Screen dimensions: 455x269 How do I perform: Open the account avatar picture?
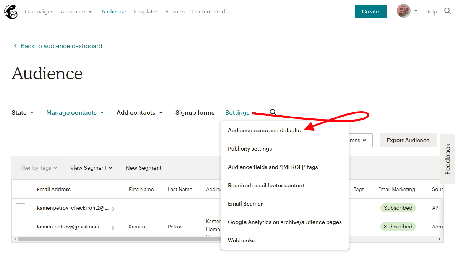click(x=404, y=11)
